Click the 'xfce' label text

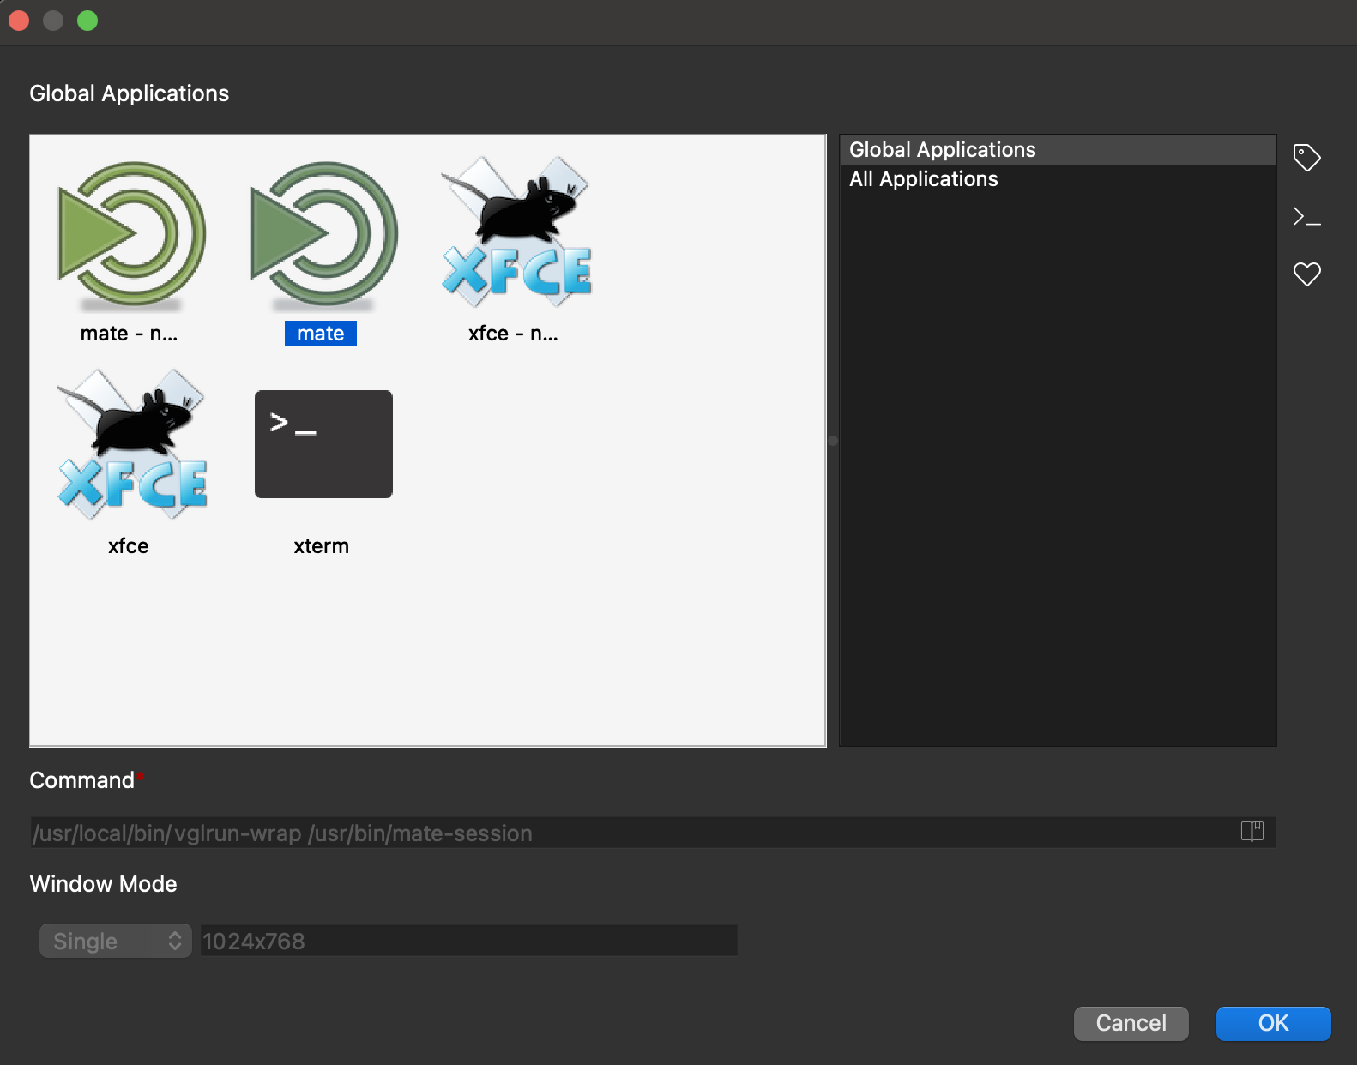click(x=129, y=546)
